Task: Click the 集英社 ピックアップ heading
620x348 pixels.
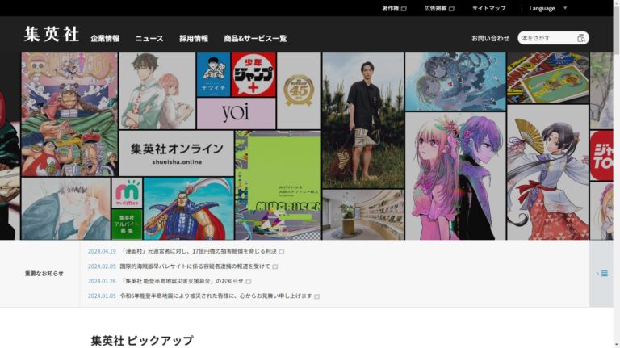Action: [x=142, y=341]
